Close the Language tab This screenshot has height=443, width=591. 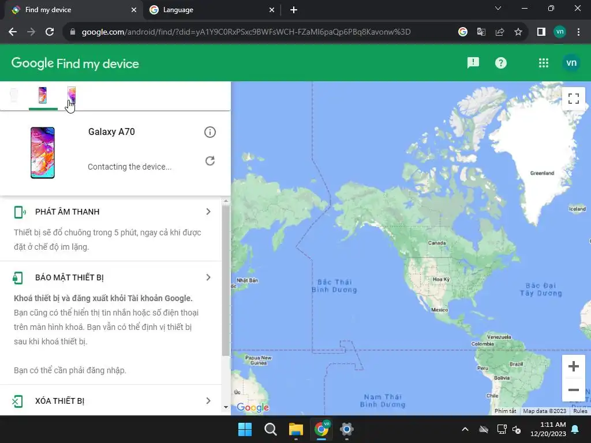coord(272,10)
